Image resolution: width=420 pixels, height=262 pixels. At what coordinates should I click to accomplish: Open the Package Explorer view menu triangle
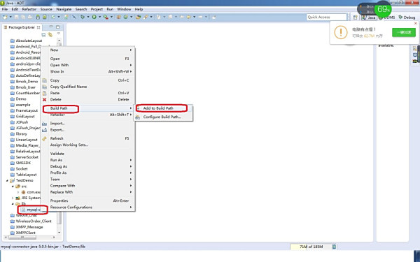[x=59, y=34]
